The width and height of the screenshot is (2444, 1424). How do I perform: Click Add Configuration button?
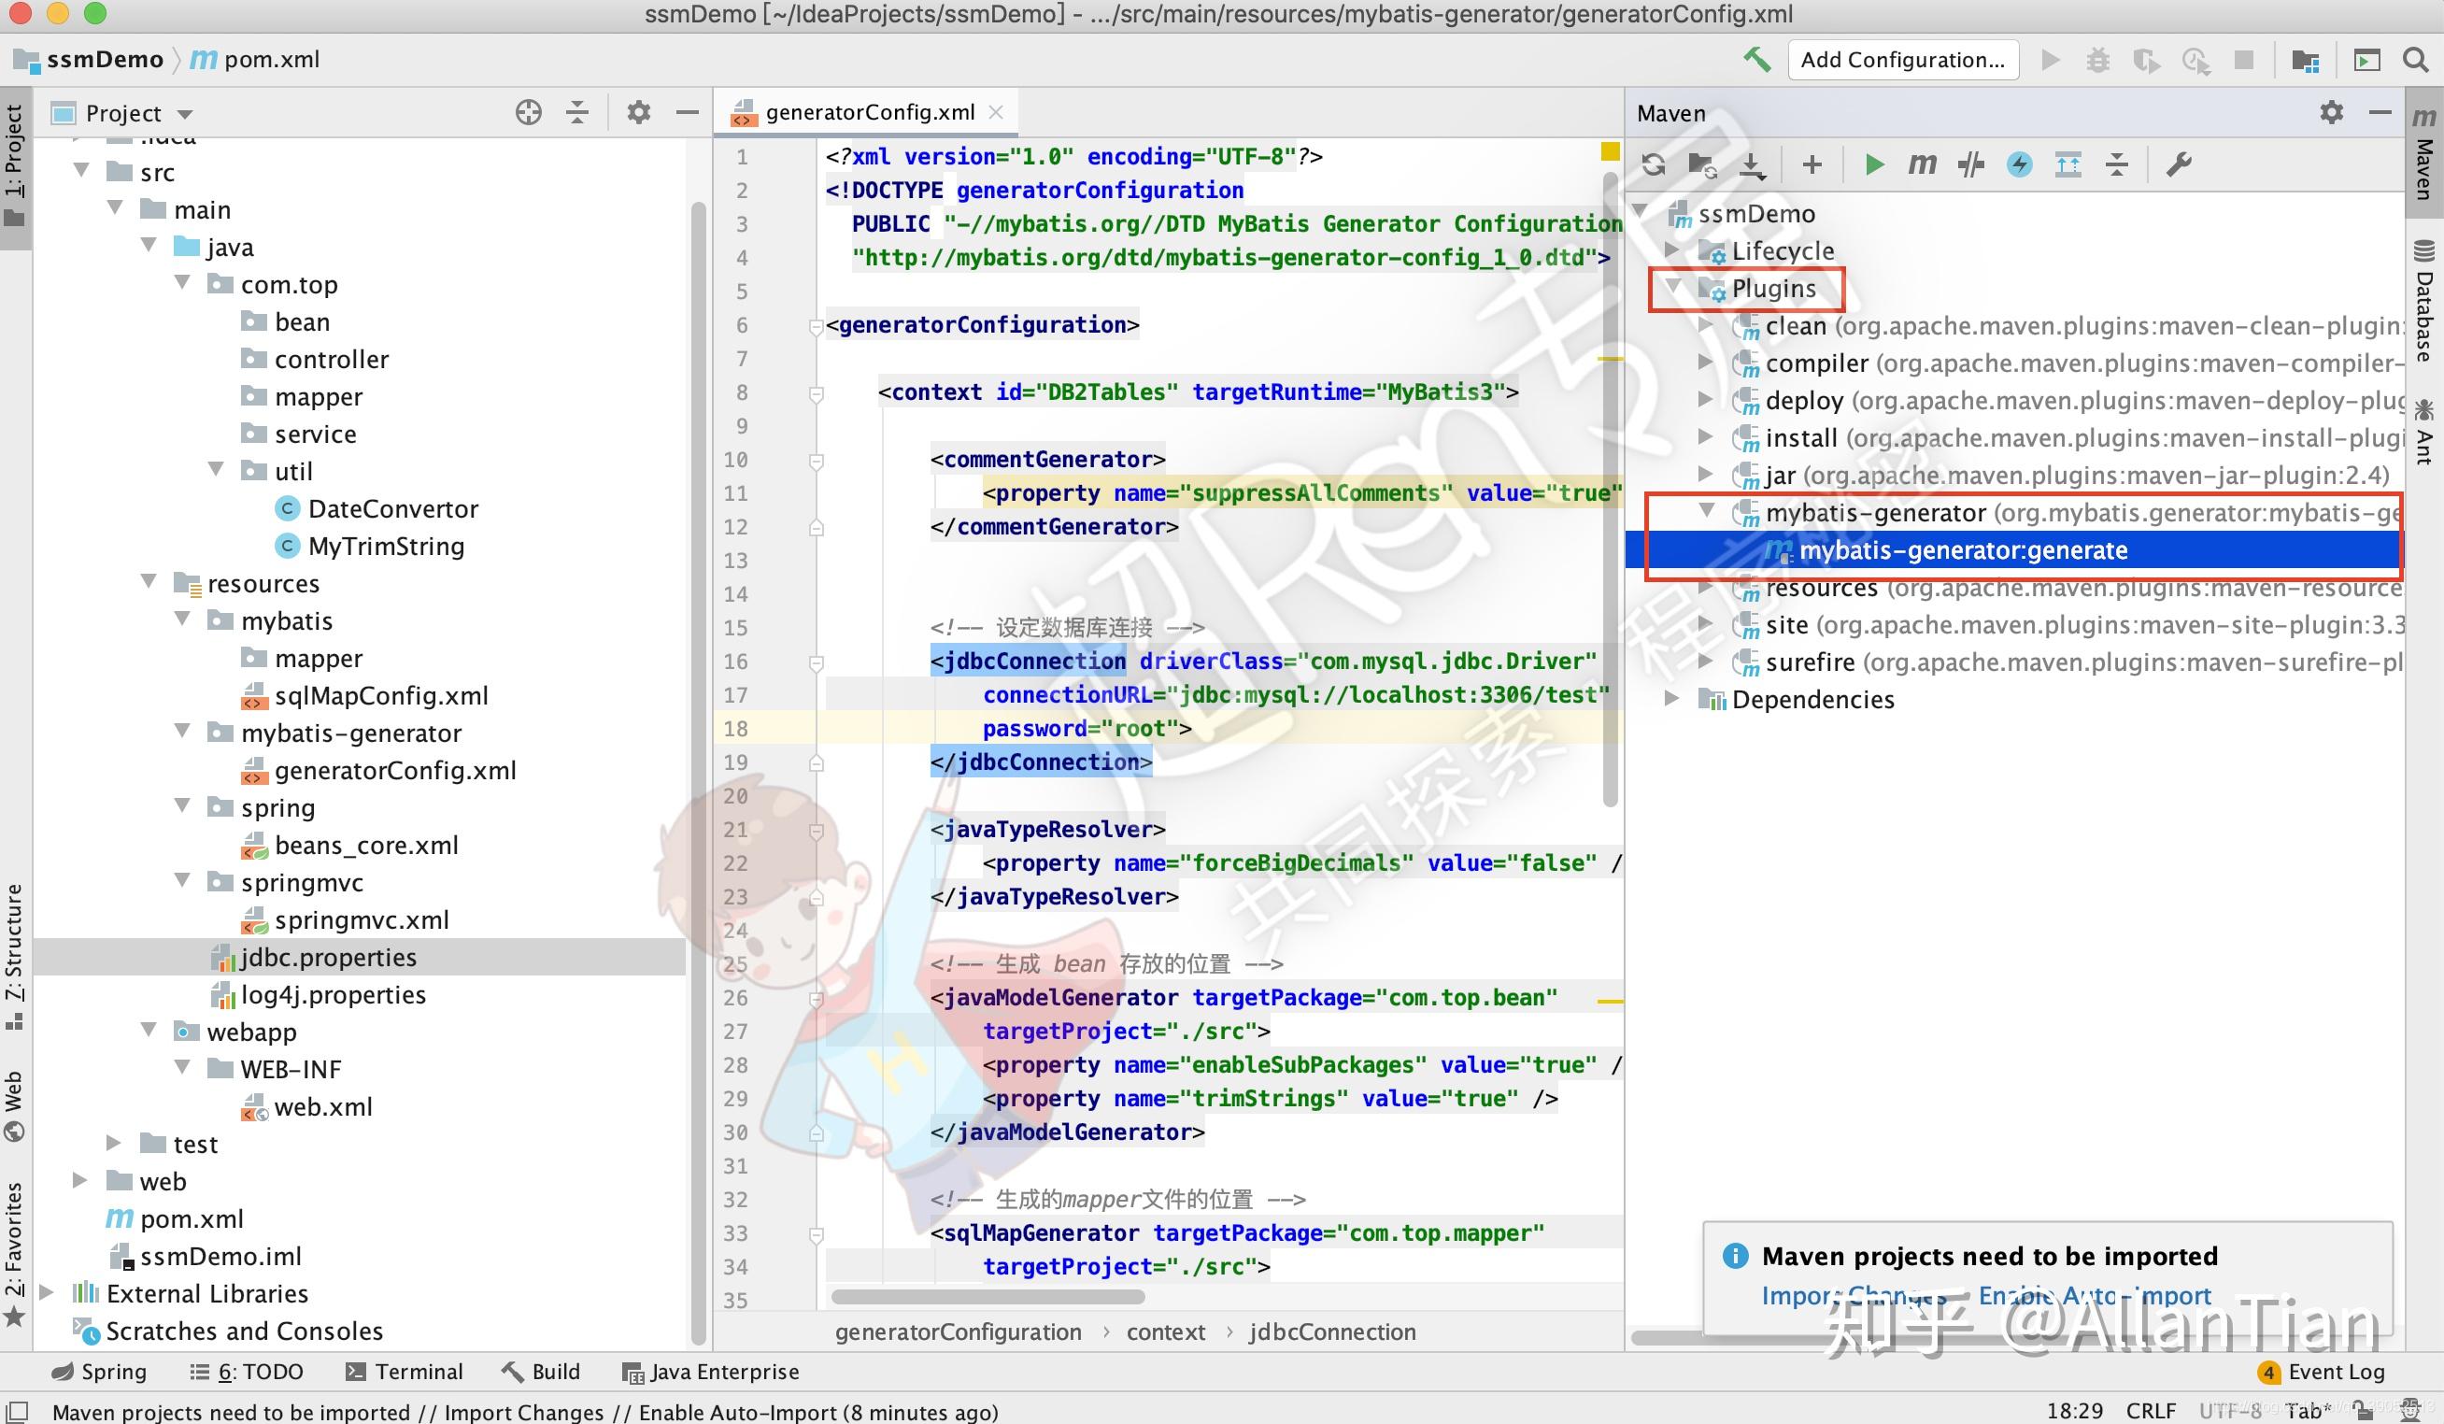click(1902, 60)
